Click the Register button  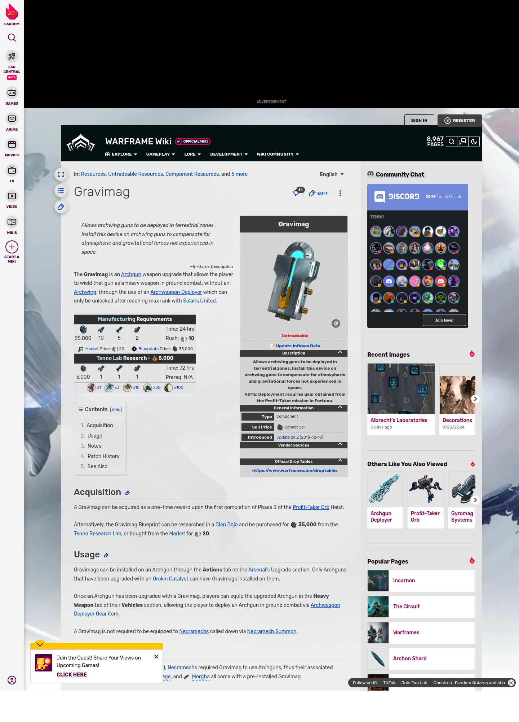(460, 121)
